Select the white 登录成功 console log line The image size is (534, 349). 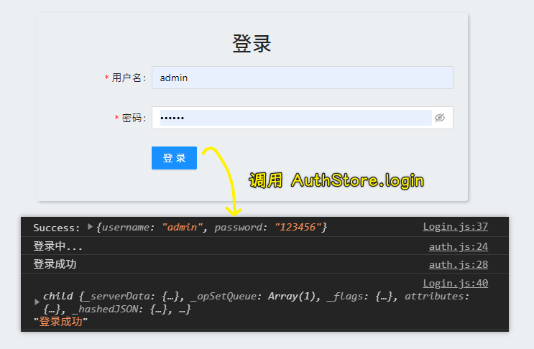click(x=55, y=264)
